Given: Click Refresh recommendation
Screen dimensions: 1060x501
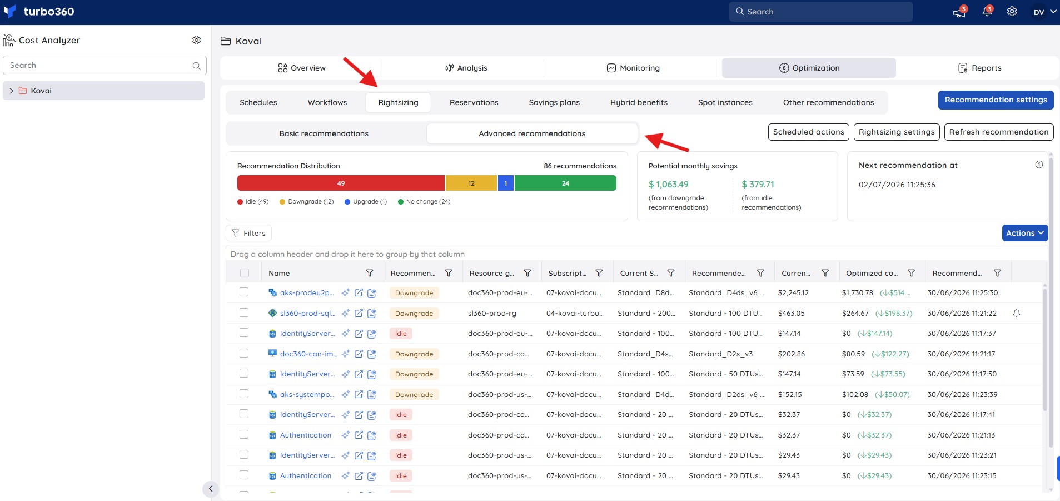Looking at the screenshot, I should coord(999,132).
